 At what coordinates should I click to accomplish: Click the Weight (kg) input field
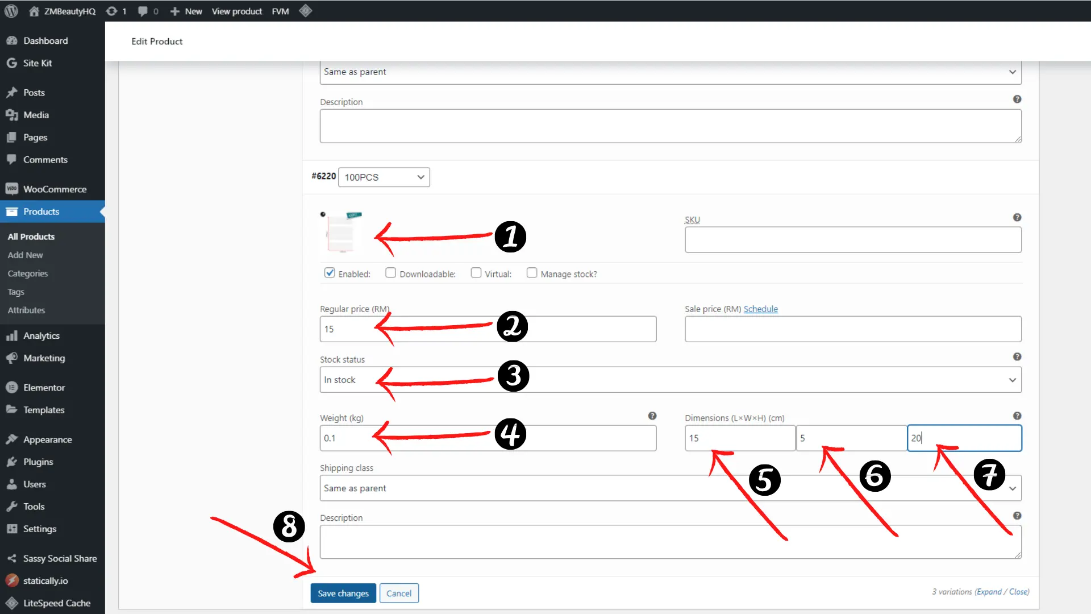pyautogui.click(x=488, y=438)
